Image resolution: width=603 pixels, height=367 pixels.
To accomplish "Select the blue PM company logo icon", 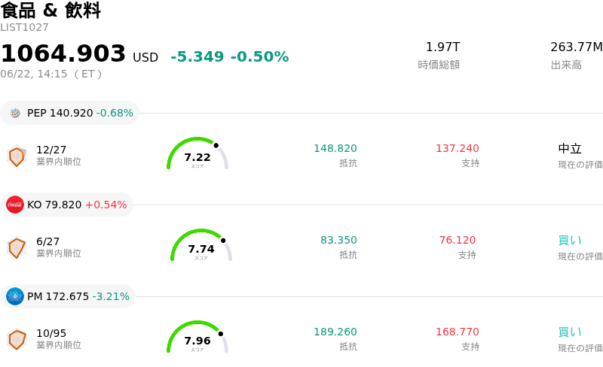I will (x=15, y=296).
